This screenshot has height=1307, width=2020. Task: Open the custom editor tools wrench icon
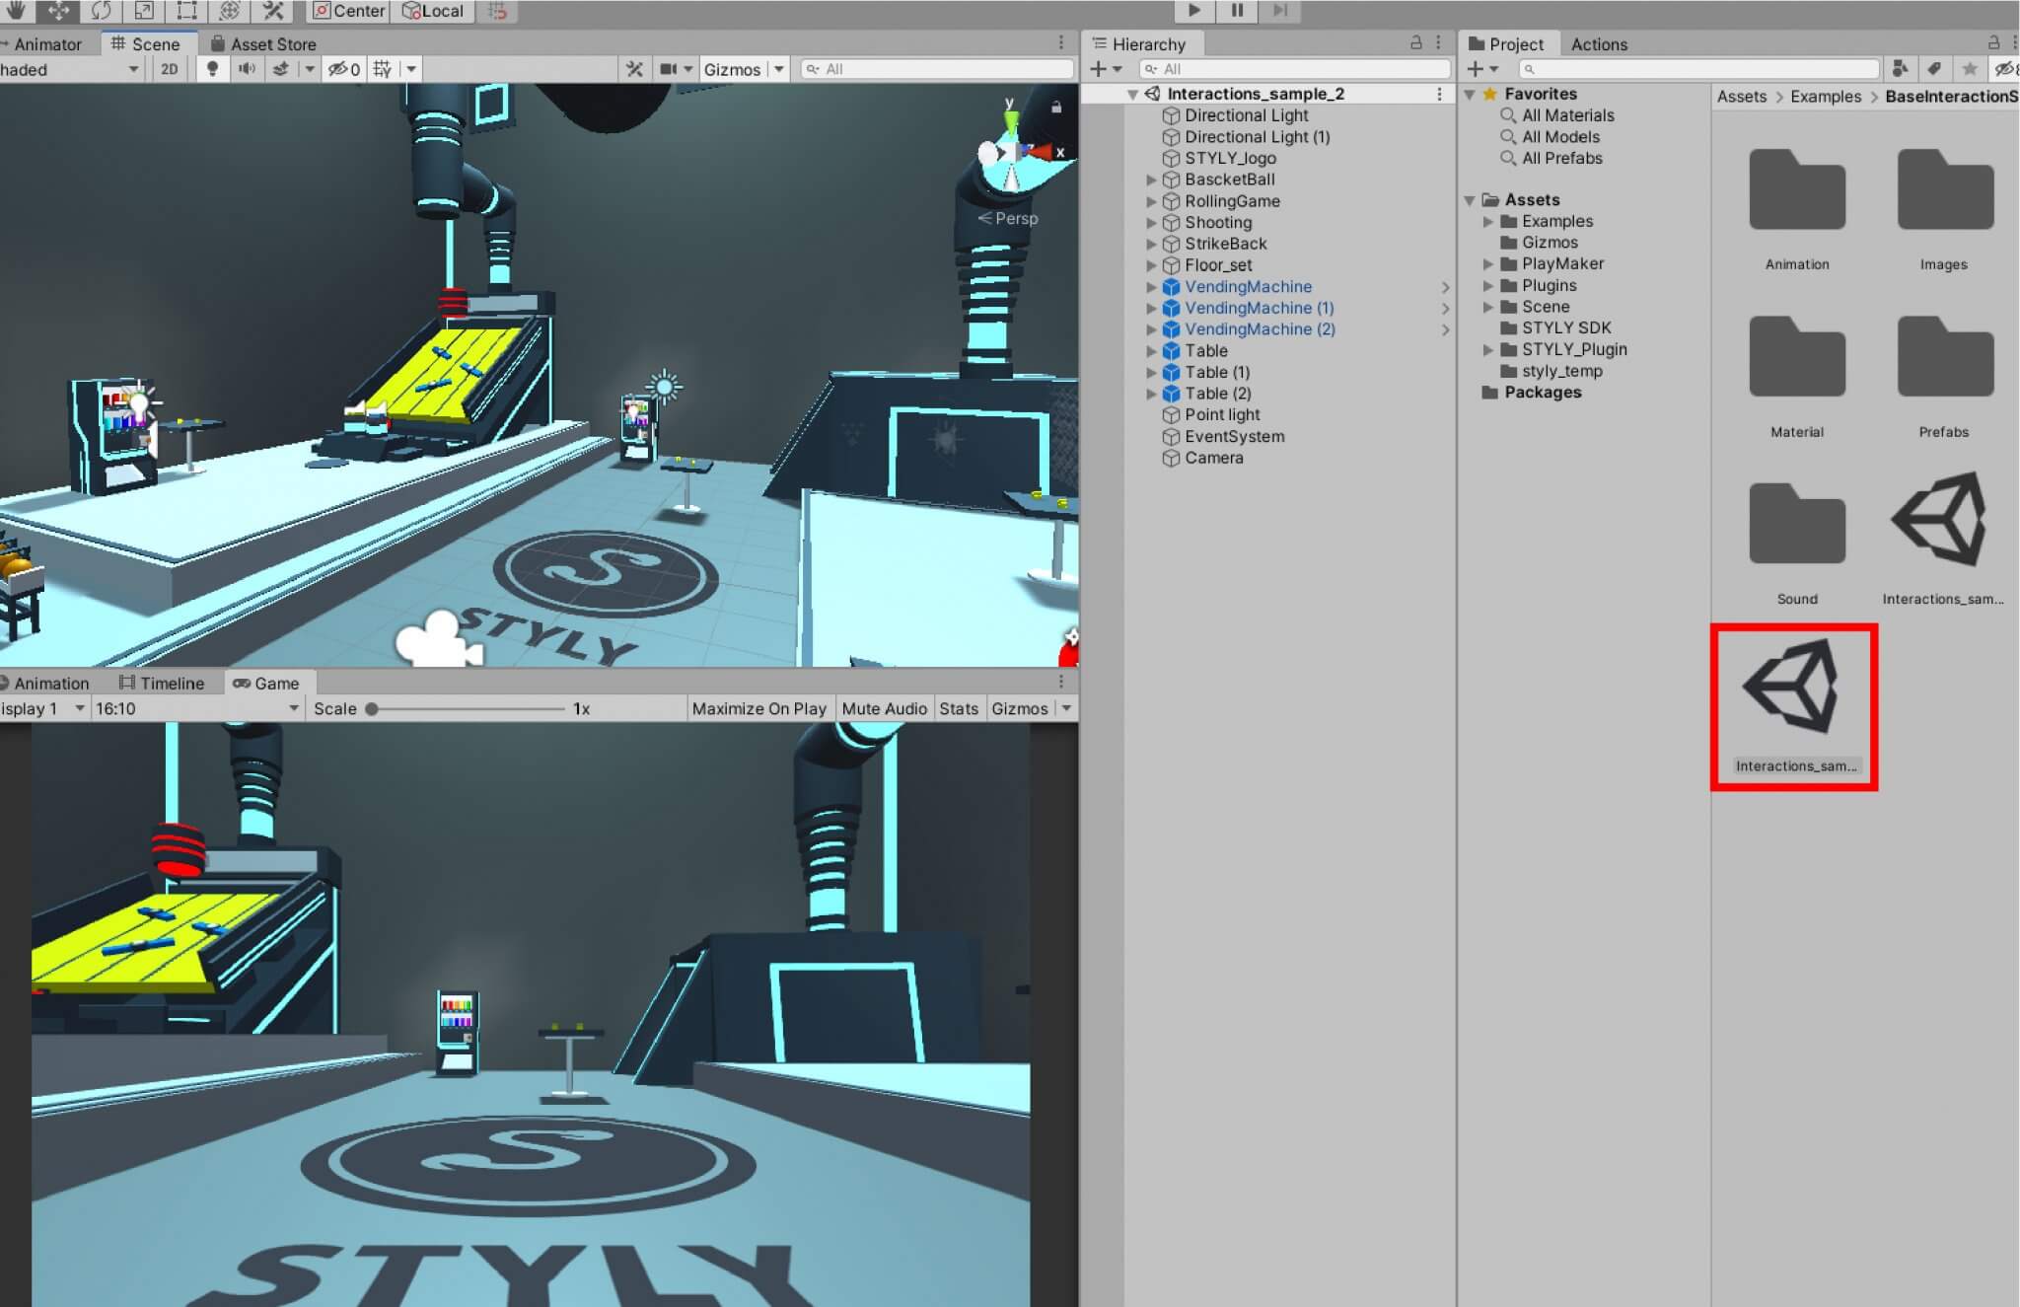click(273, 11)
